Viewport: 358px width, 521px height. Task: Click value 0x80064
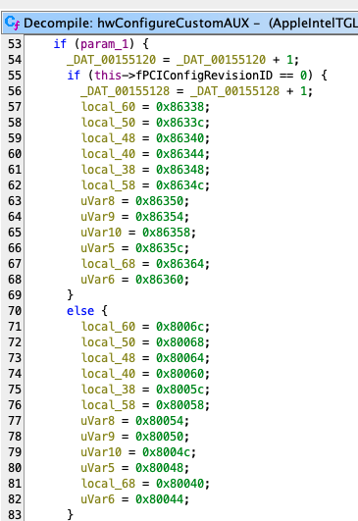point(179,358)
